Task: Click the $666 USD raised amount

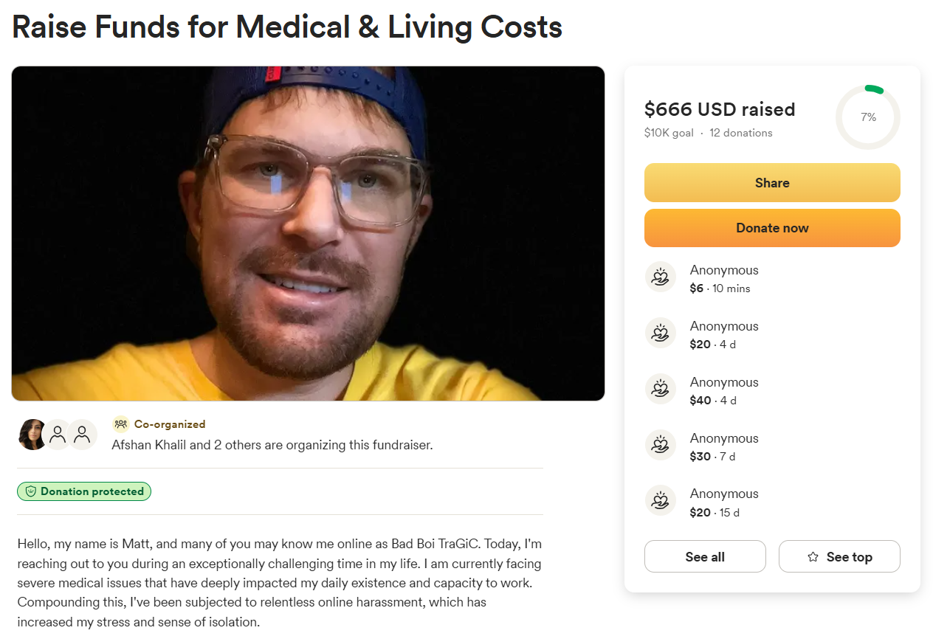Action: (x=720, y=110)
